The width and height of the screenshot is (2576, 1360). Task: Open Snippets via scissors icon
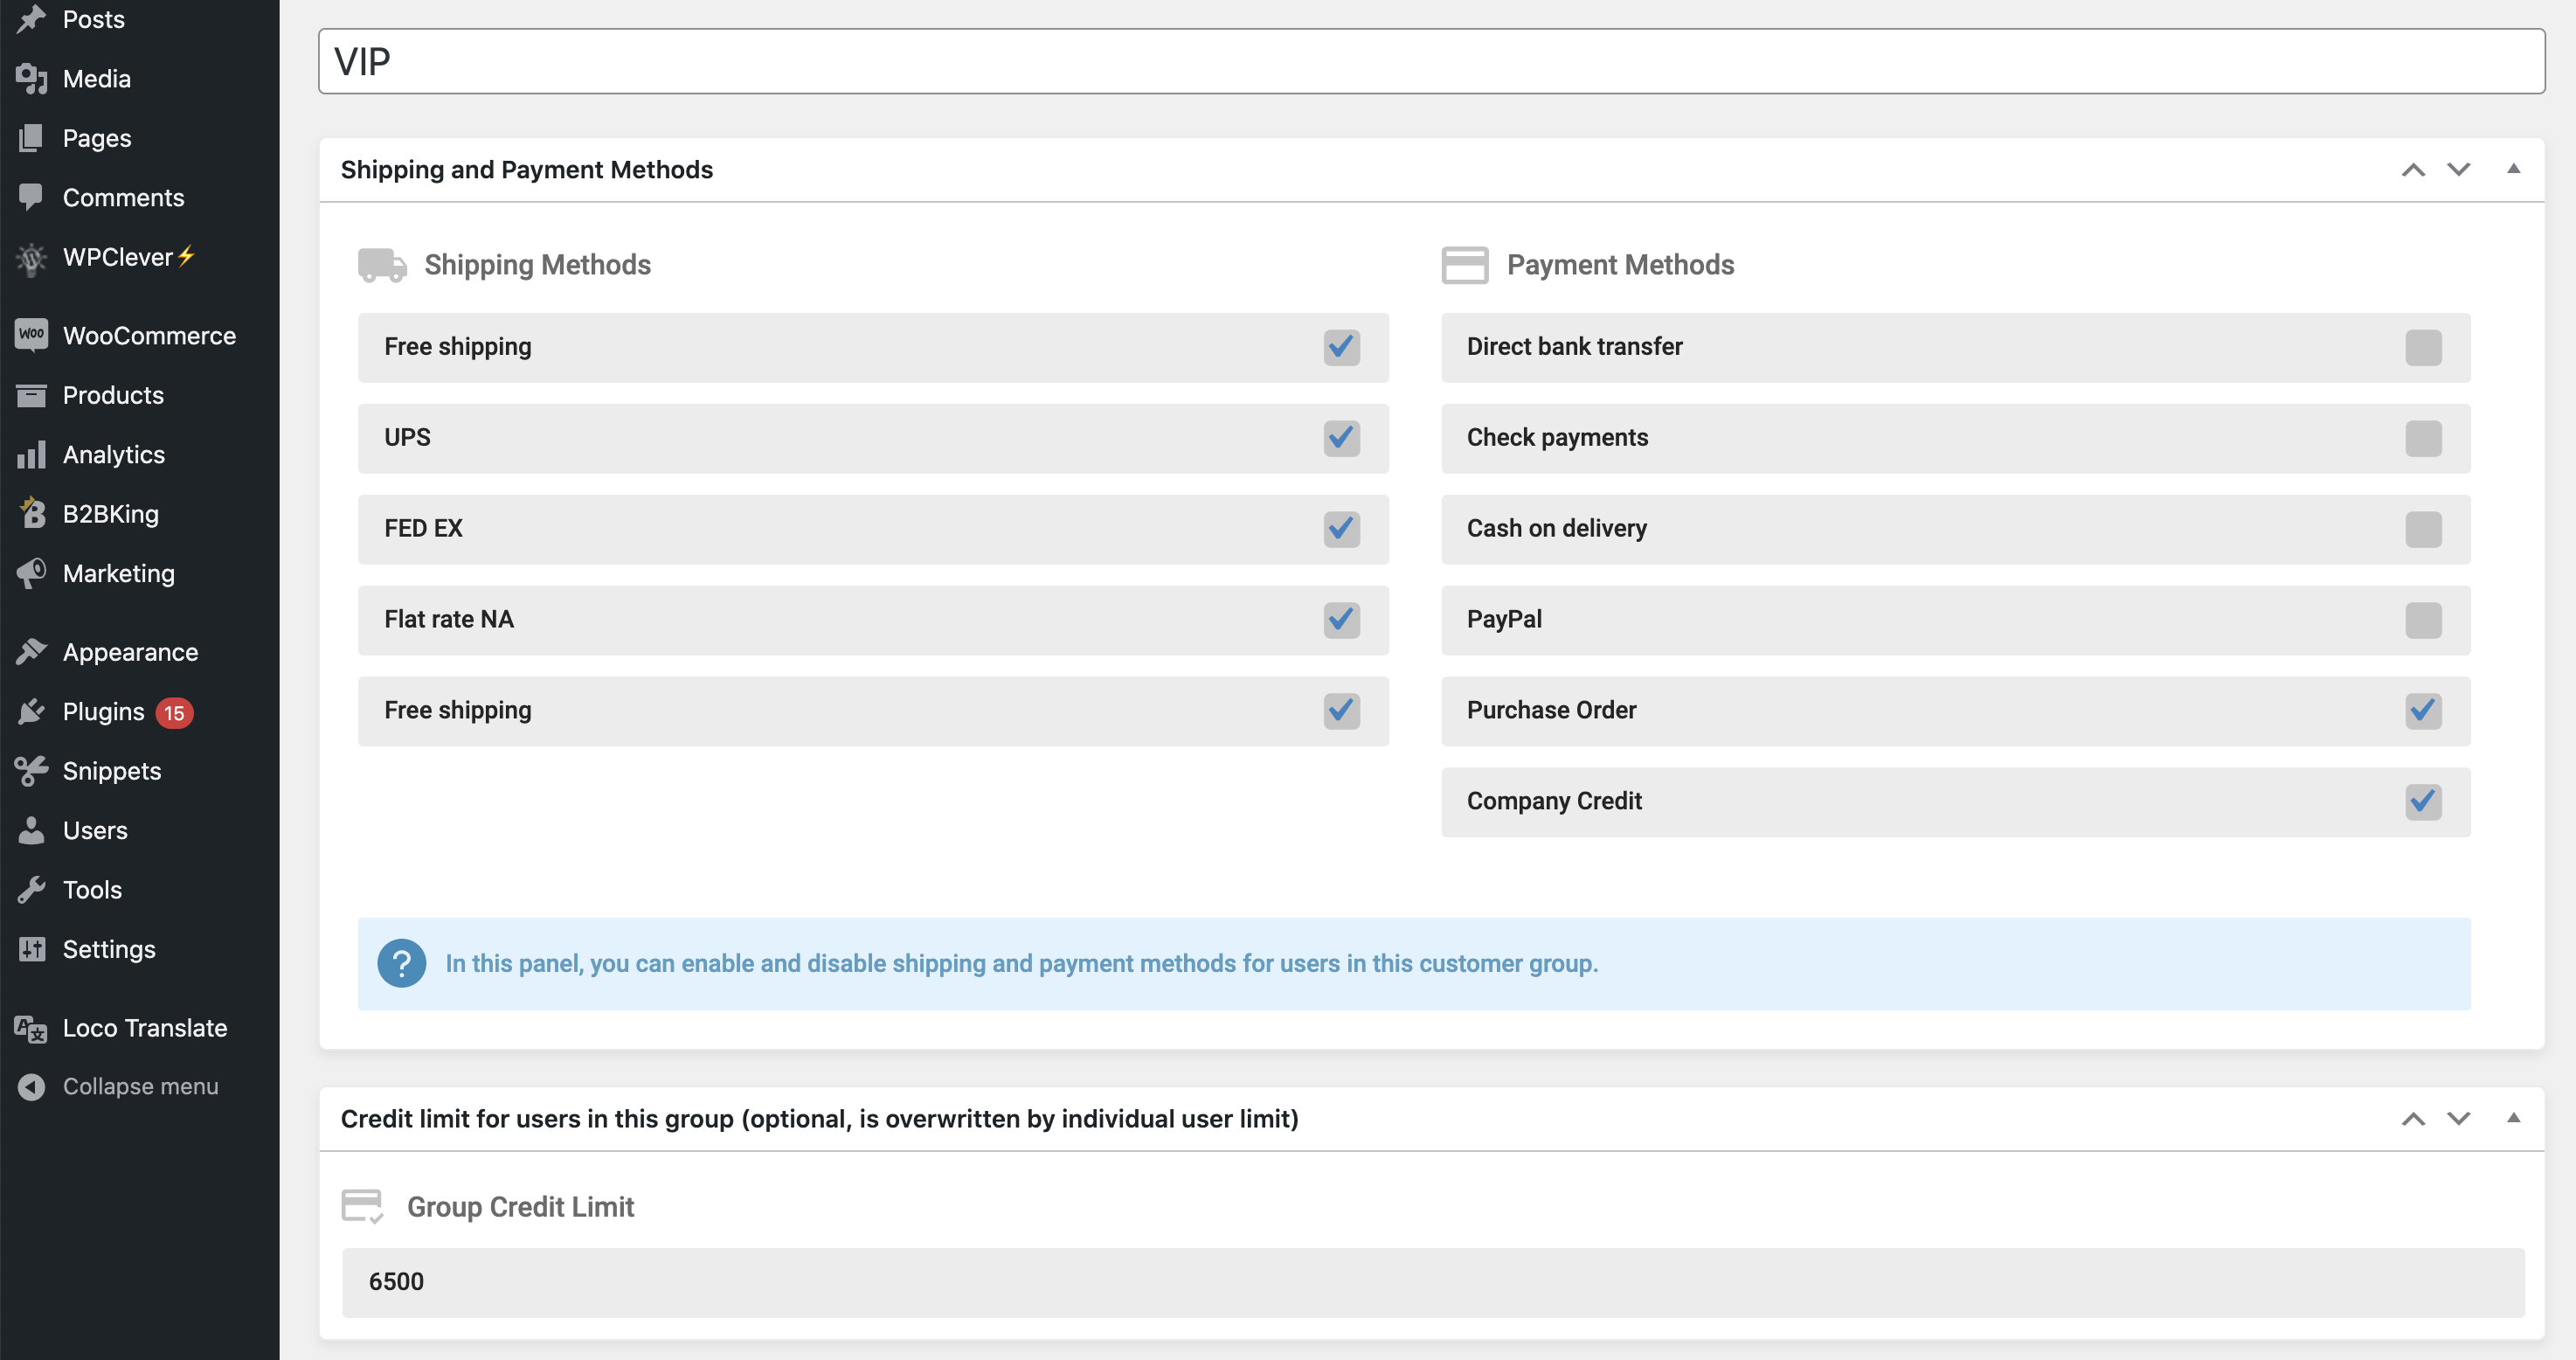click(x=32, y=771)
